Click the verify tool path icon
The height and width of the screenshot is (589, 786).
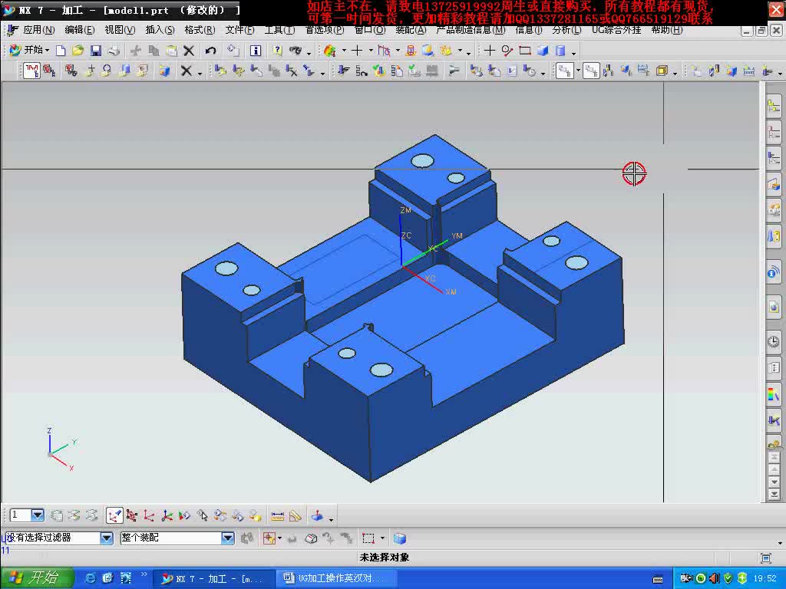379,71
